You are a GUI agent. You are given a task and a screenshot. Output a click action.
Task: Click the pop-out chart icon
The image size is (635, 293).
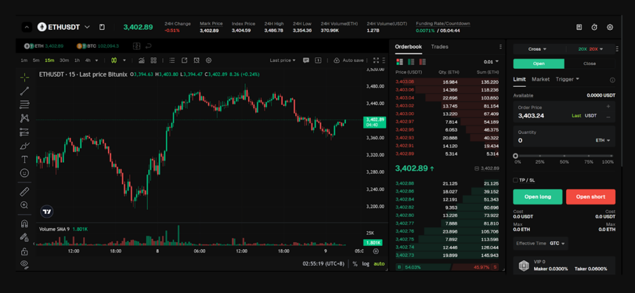pos(184,60)
